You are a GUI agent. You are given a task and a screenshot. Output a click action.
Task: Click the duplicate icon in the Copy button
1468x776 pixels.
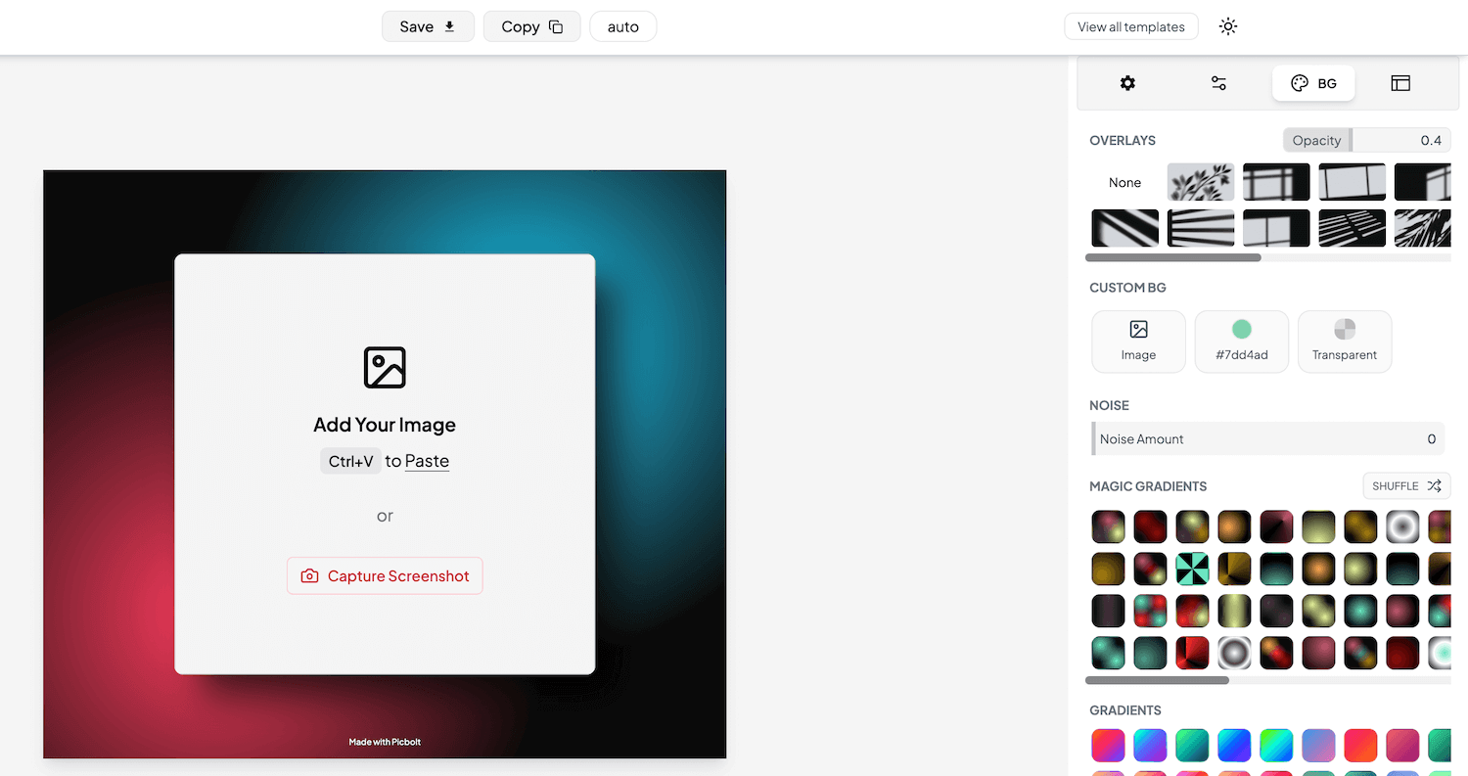click(556, 26)
